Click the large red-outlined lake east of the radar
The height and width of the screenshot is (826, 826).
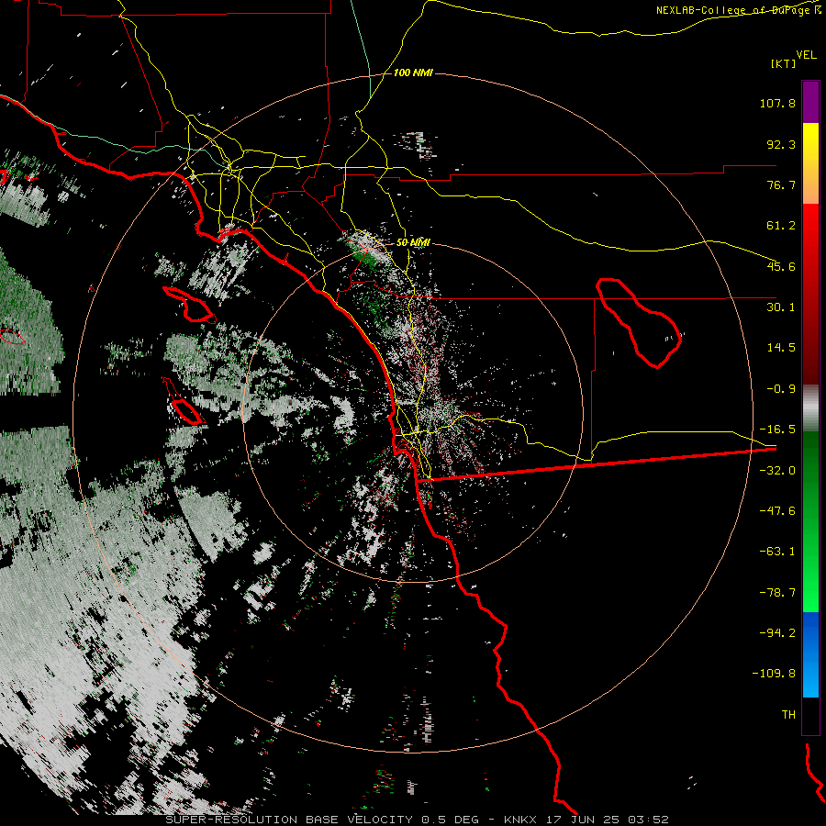click(x=638, y=322)
